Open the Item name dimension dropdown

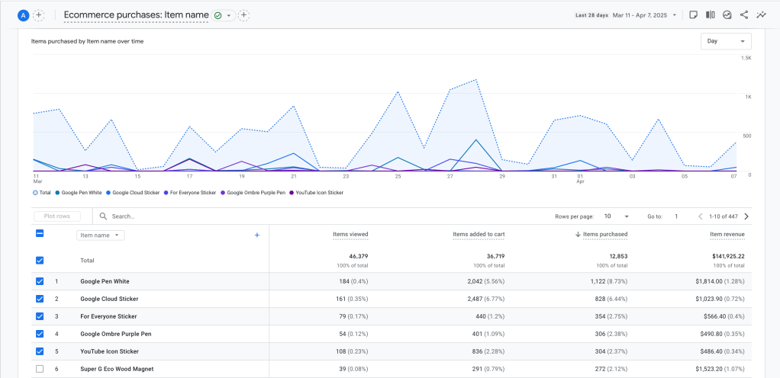click(101, 235)
